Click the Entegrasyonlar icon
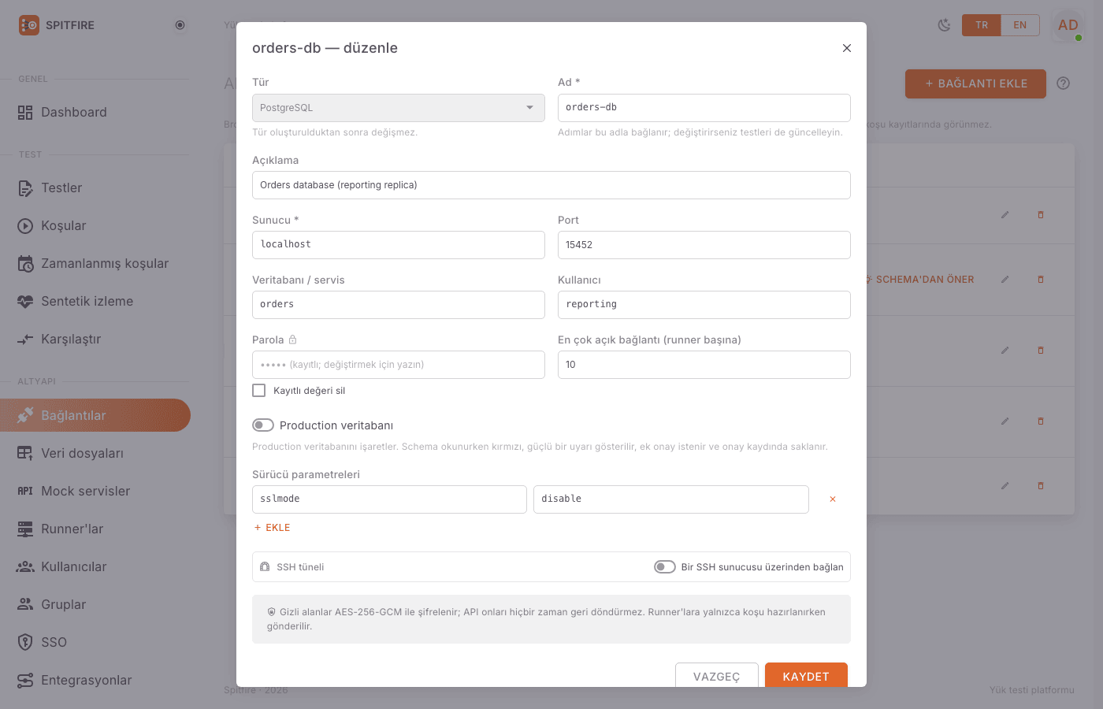Screen dimensions: 1103x709 [x=25, y=680]
